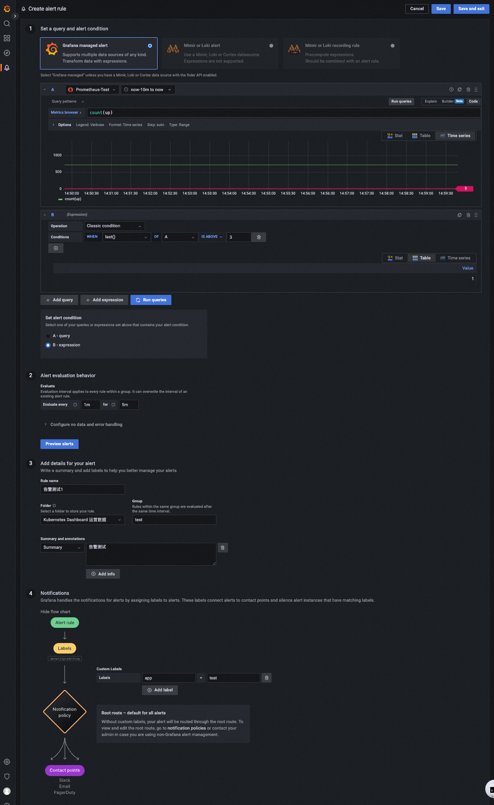This screenshot has height=805, width=494.
Task: Delete the Summary annotation
Action: [x=222, y=548]
